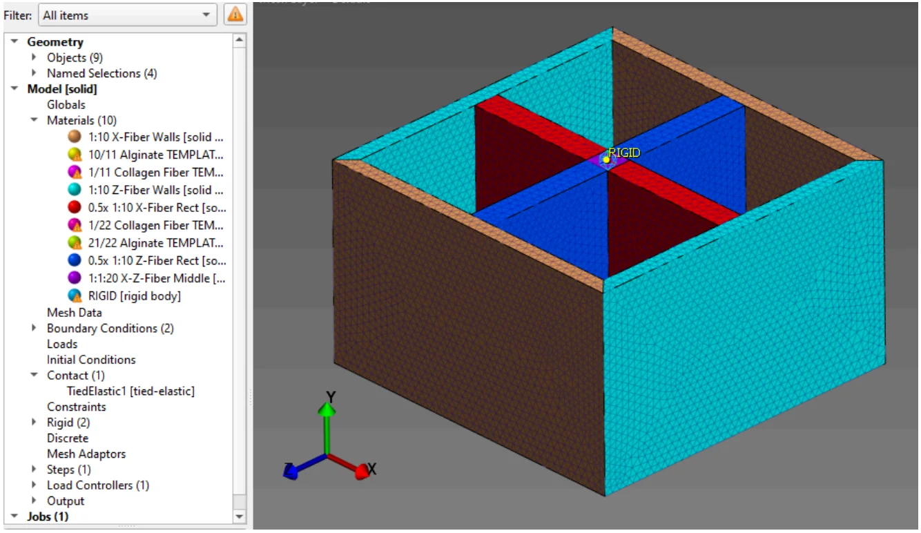Viewport: 921px width, 533px height.
Task: Select the Constraints tree item
Action: coord(77,407)
